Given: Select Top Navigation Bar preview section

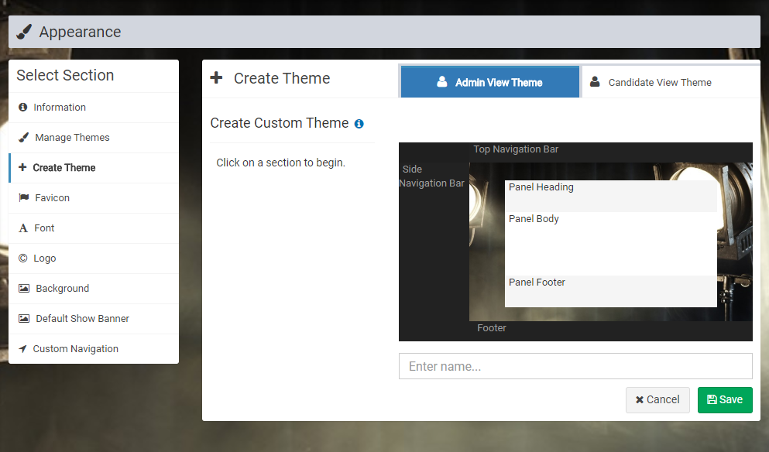Looking at the screenshot, I should 610,152.
